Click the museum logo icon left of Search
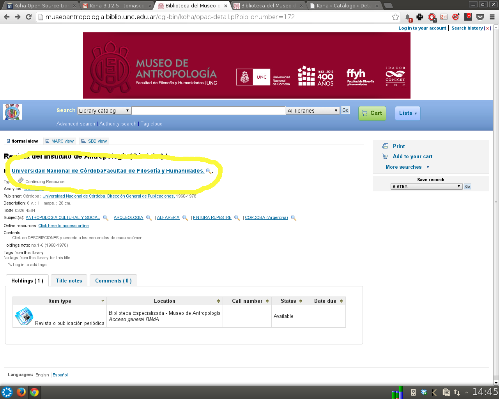Screen dimensions: 499x399 click(12, 112)
